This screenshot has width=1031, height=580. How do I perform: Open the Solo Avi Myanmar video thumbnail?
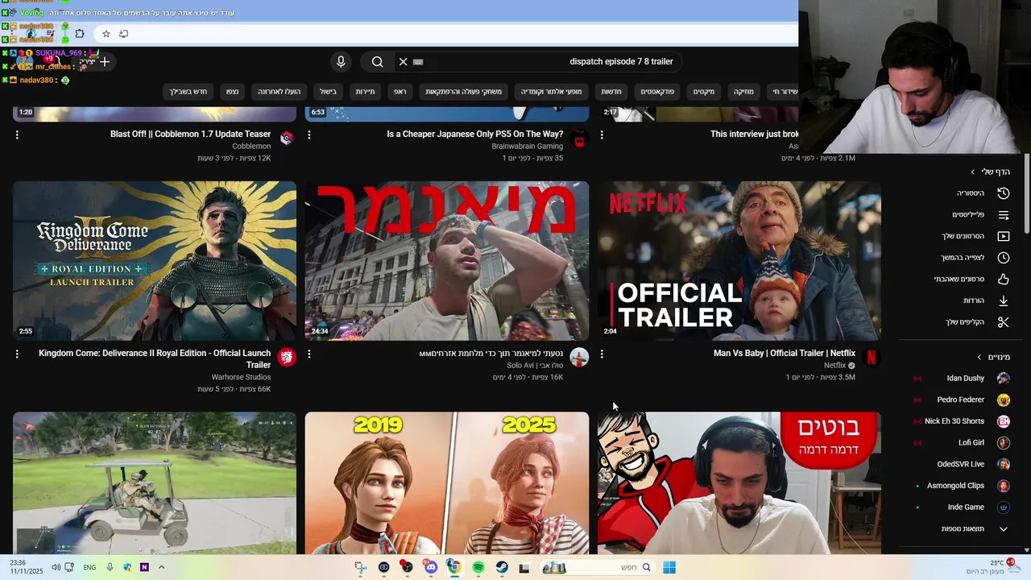click(447, 260)
